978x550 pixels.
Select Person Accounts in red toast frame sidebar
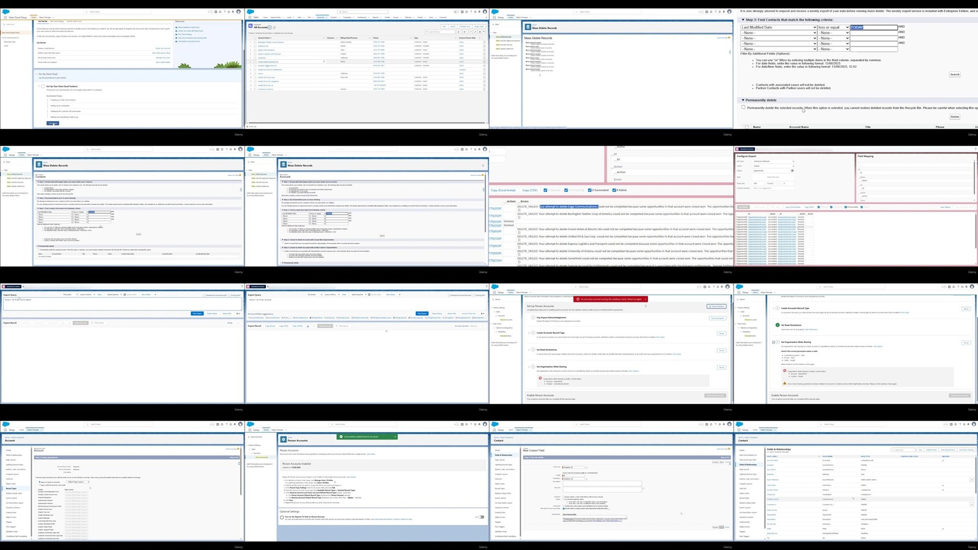coord(507,320)
